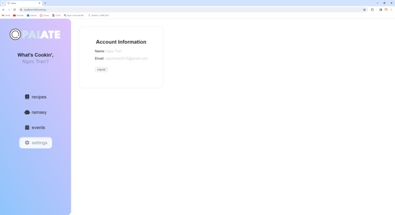Reload the current page

point(14,10)
